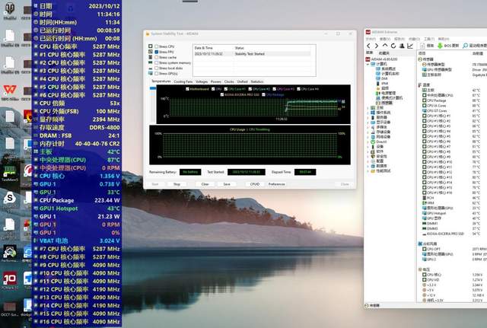Select DMI in the AIDA64 tree
The width and height of the screenshot is (487, 328).
[382, 78]
